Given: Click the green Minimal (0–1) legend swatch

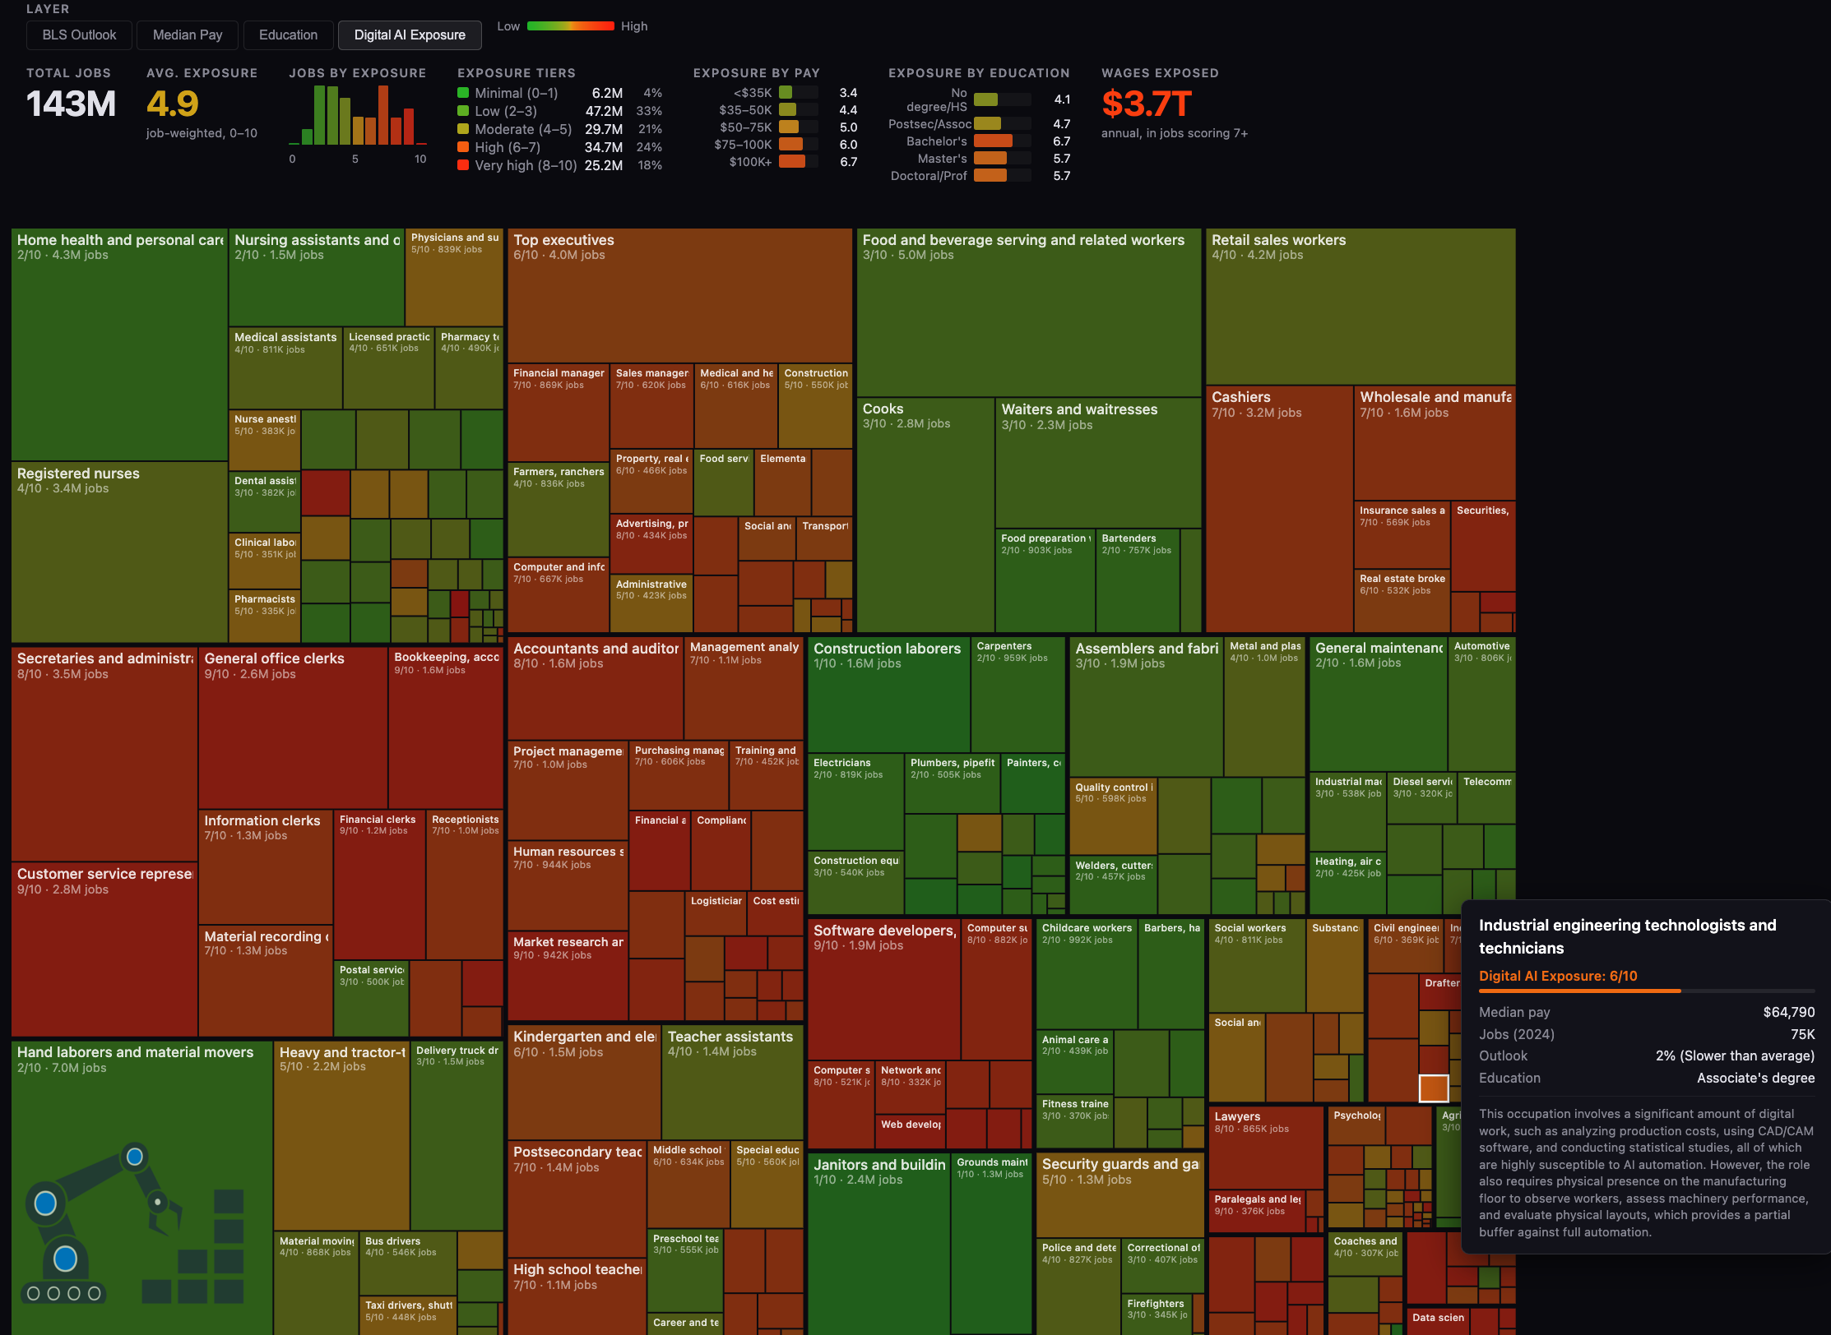Looking at the screenshot, I should point(463,93).
